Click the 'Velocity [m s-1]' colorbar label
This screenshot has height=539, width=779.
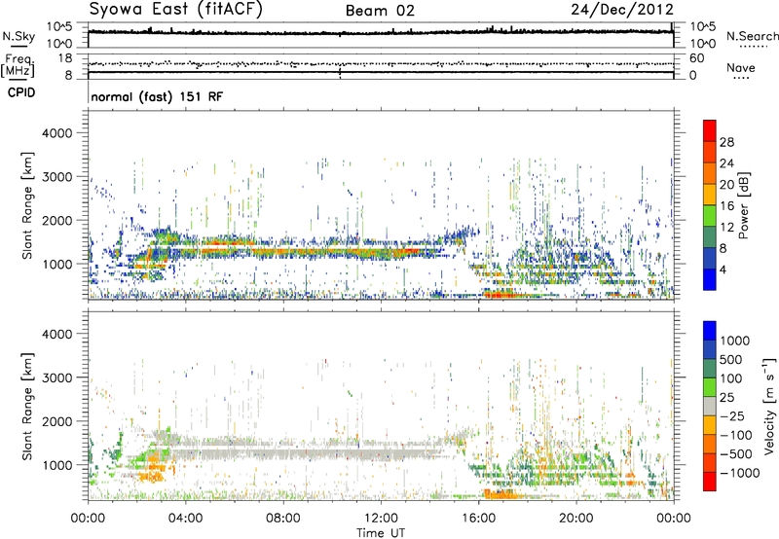(x=769, y=406)
